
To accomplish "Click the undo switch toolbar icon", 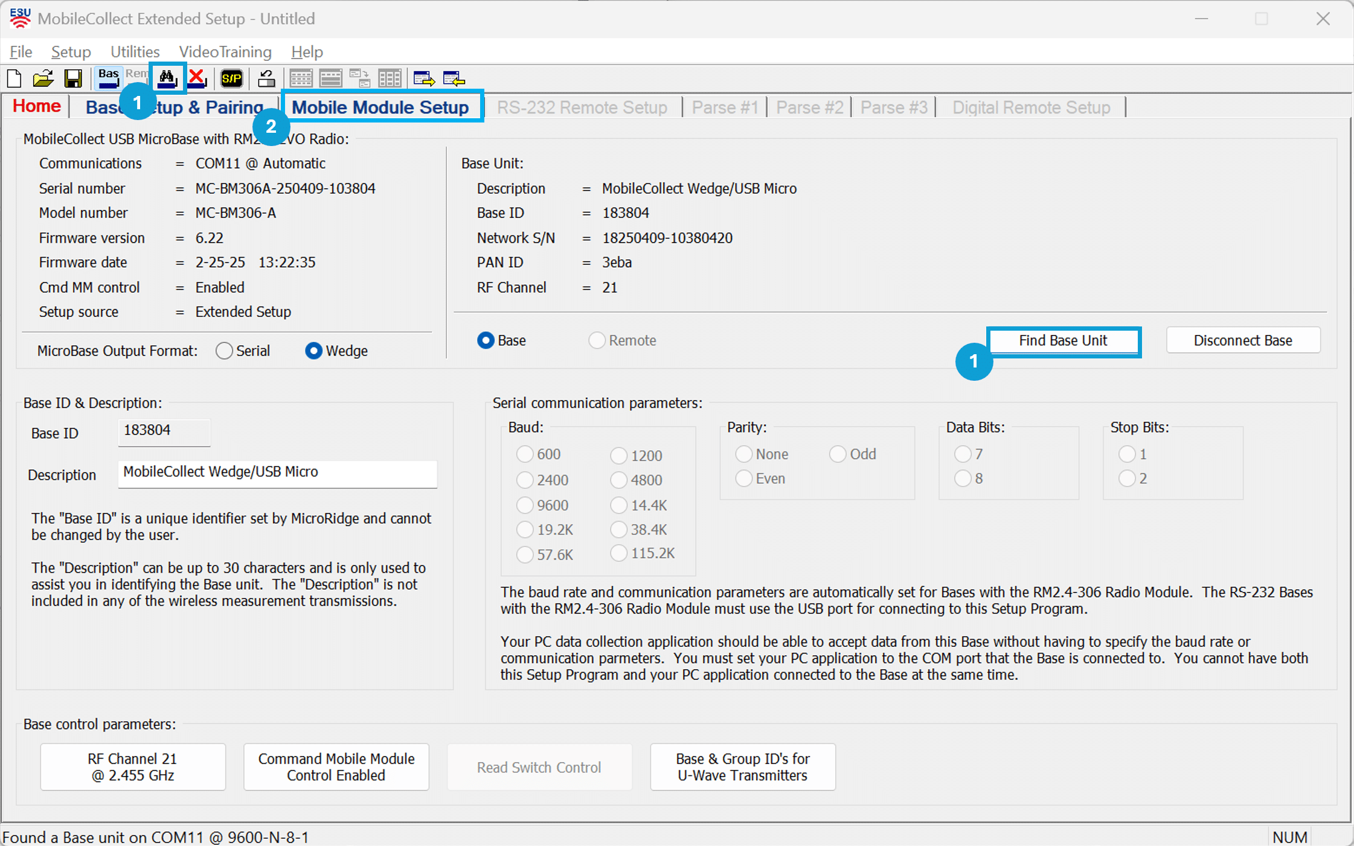I will pos(266,78).
